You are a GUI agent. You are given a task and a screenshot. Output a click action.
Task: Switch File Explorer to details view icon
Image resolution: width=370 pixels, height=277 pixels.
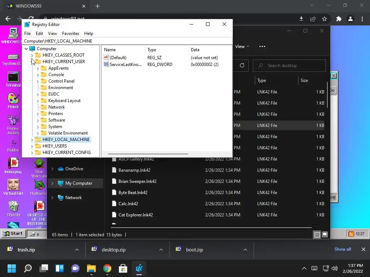tap(317, 234)
